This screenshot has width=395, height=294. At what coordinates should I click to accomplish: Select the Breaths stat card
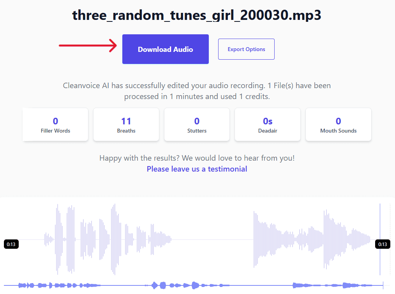click(x=126, y=125)
